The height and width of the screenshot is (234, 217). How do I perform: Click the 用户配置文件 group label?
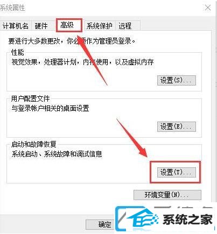click(x=30, y=98)
